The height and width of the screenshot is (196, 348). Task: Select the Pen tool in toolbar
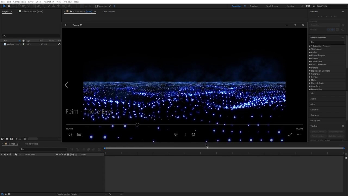click(x=38, y=6)
